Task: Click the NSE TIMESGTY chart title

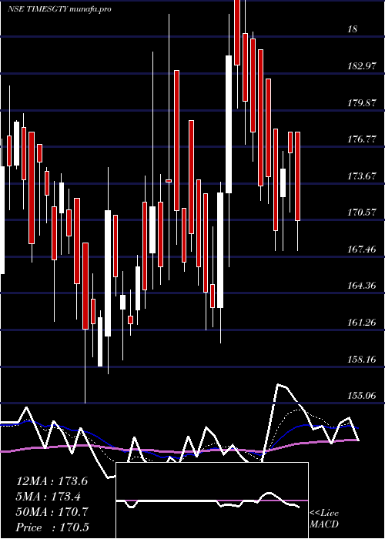Action: [59, 9]
